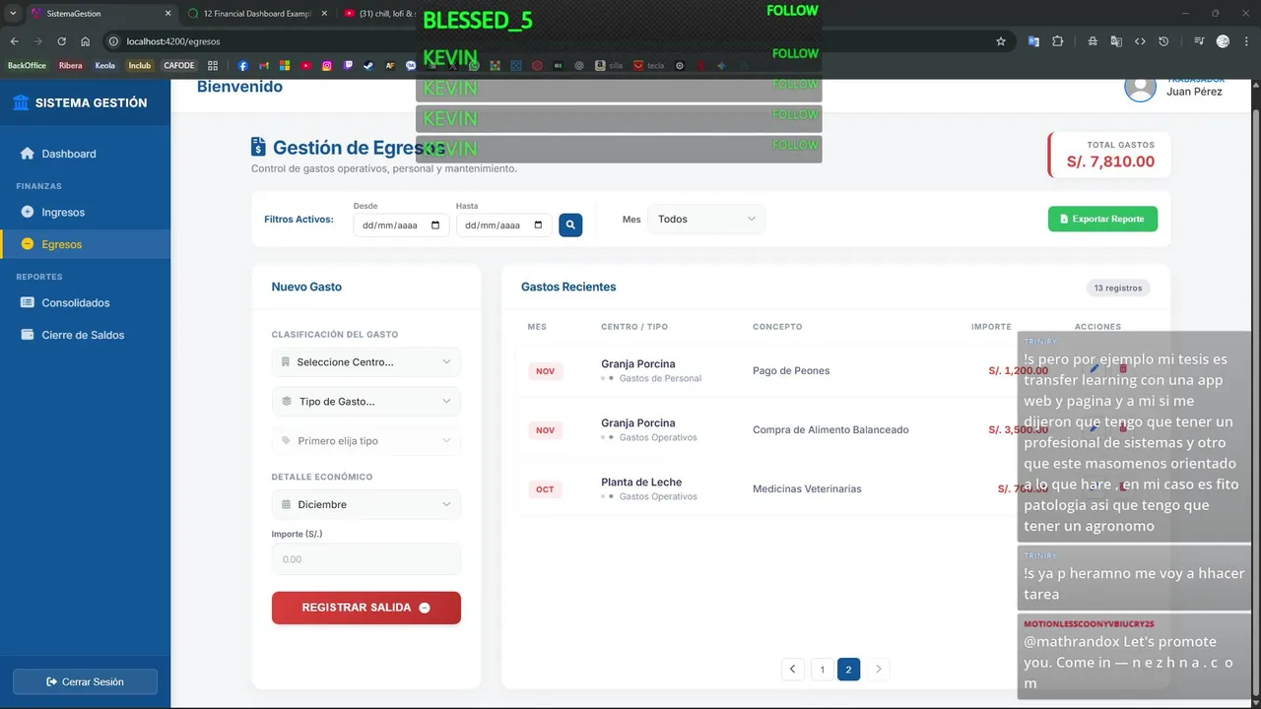Screen dimensions: 1261x709
Task: Delete the Medicinas Veterinarias expense
Action: (x=1123, y=488)
